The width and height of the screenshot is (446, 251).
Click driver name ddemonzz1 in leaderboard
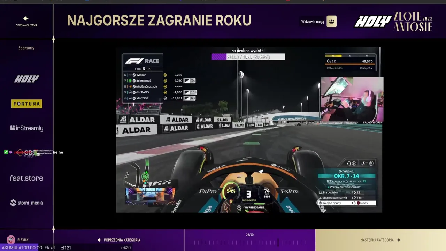coord(144,81)
